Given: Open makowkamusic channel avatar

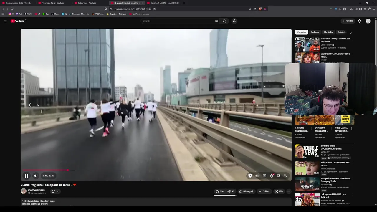Looking at the screenshot, I should coord(24,191).
